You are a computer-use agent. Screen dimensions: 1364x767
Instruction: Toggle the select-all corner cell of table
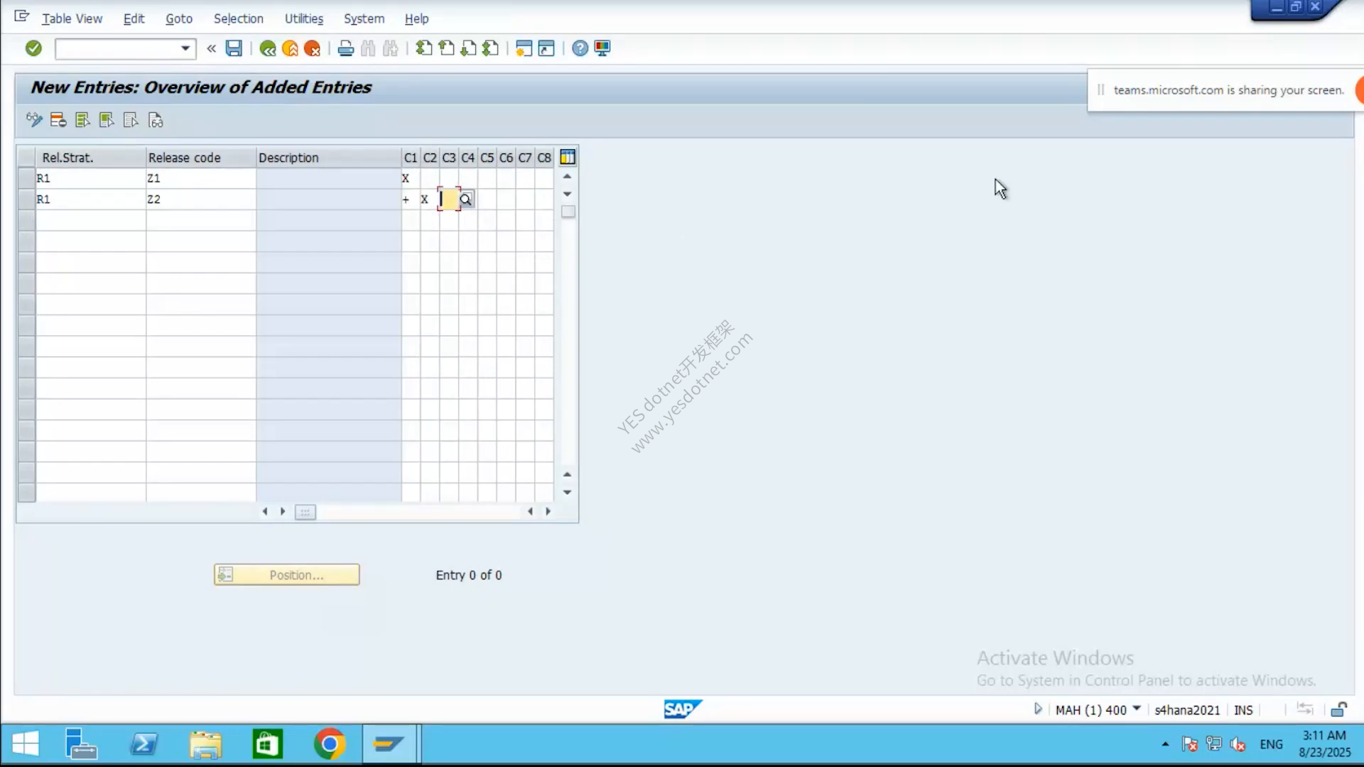coord(26,157)
